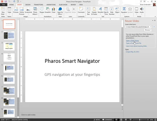Viewport: 157px width, 121px height.
Task: Open the Browse dropdown in Reuse Slides
Action: [148, 30]
